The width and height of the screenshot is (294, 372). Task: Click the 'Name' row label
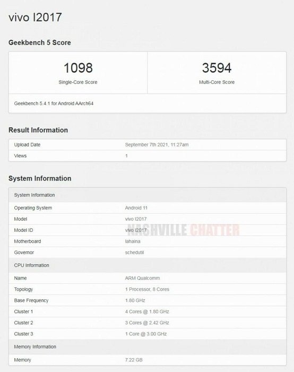click(20, 278)
